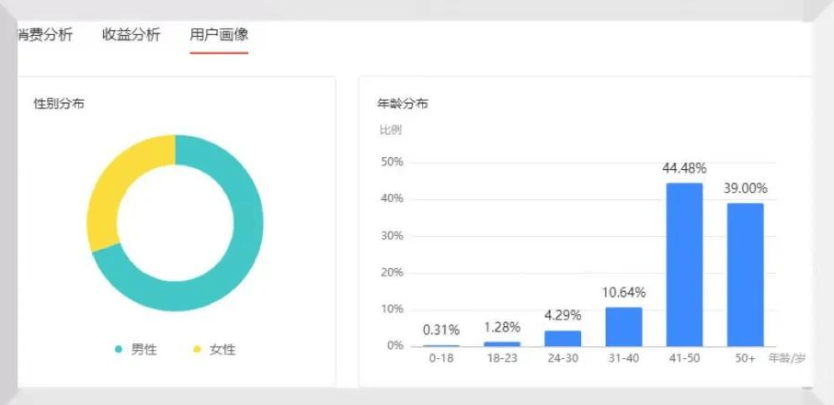
Task: Click the 50+ age bar
Action: [x=745, y=274]
